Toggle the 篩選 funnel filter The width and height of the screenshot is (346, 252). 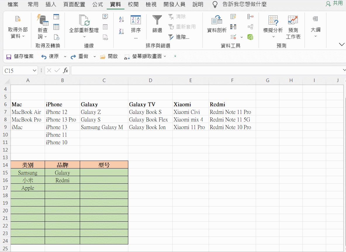click(157, 24)
